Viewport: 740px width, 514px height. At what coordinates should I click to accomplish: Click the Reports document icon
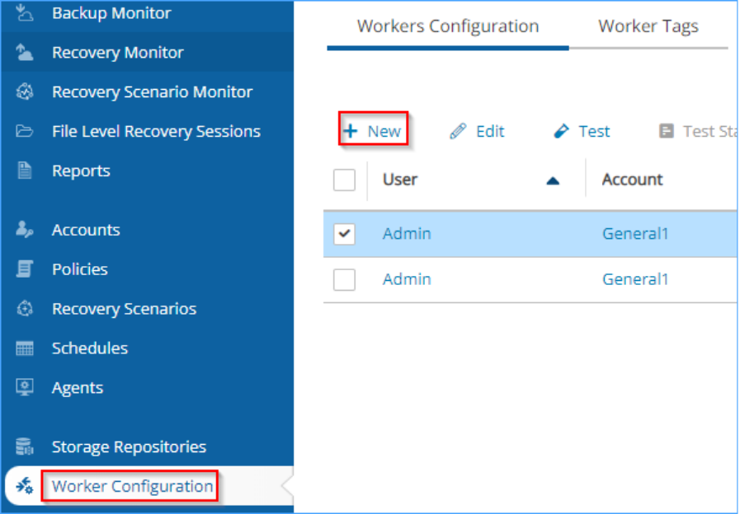[x=24, y=171]
